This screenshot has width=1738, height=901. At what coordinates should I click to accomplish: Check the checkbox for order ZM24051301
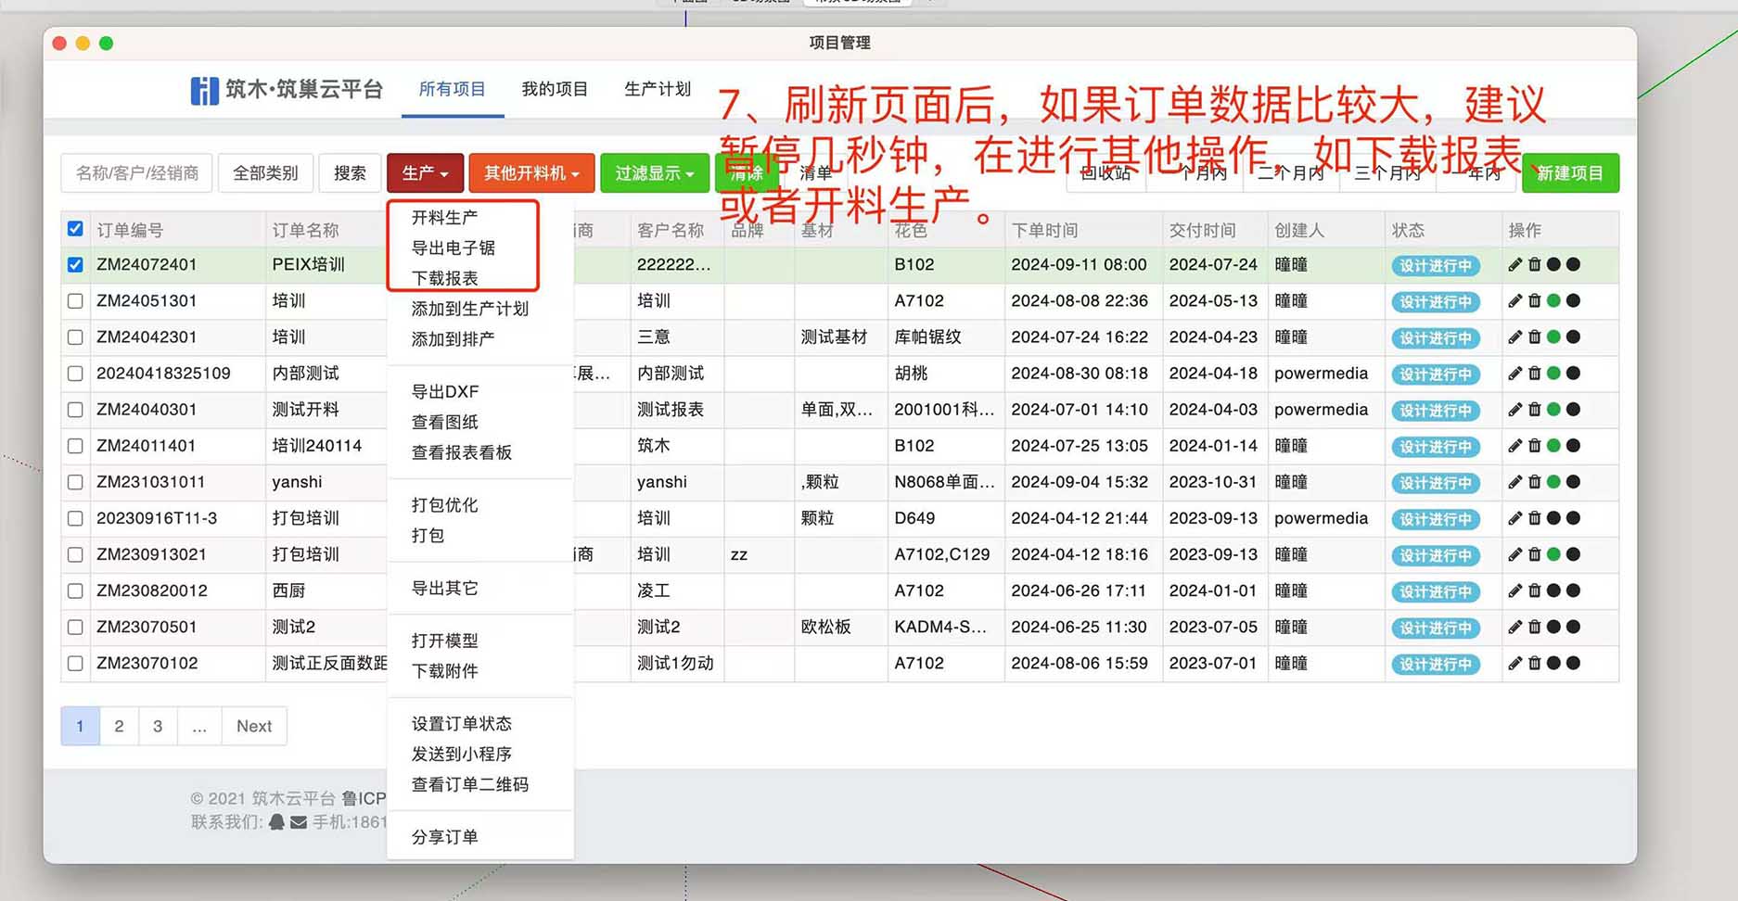pyautogui.click(x=74, y=300)
